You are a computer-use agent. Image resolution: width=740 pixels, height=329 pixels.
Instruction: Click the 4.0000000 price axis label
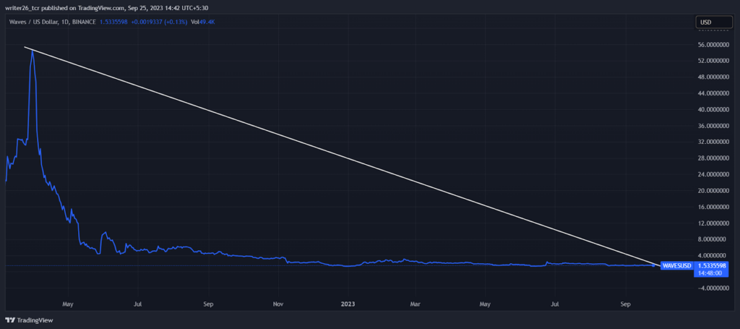coord(713,256)
